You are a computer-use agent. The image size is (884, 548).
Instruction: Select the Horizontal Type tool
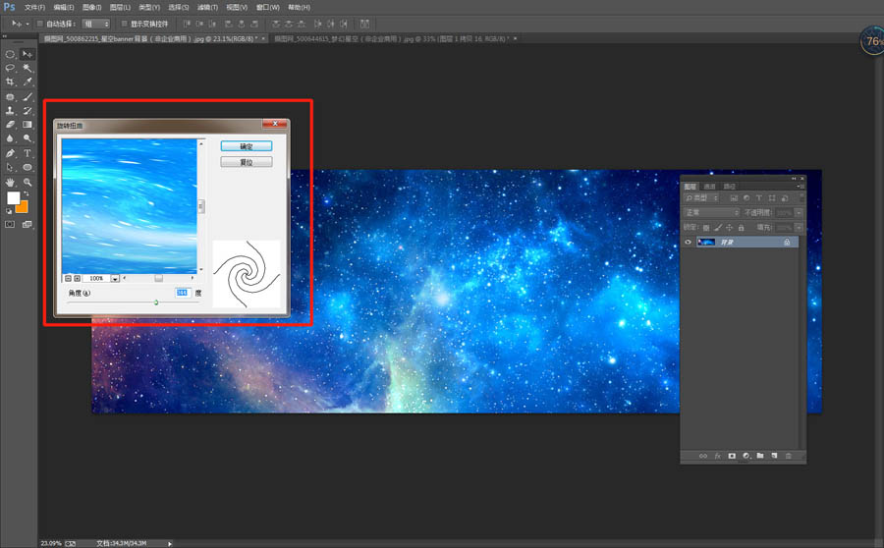click(28, 153)
